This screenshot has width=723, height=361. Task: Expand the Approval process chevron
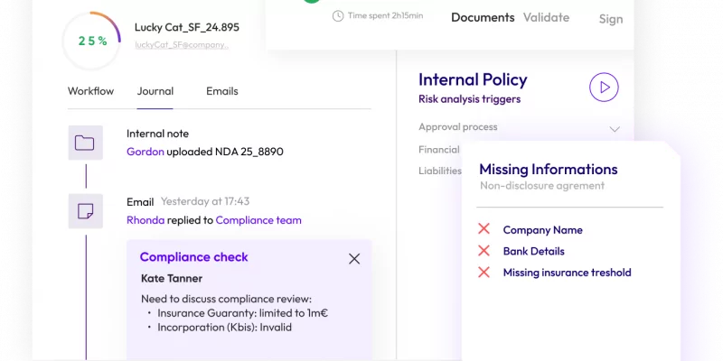(x=615, y=129)
